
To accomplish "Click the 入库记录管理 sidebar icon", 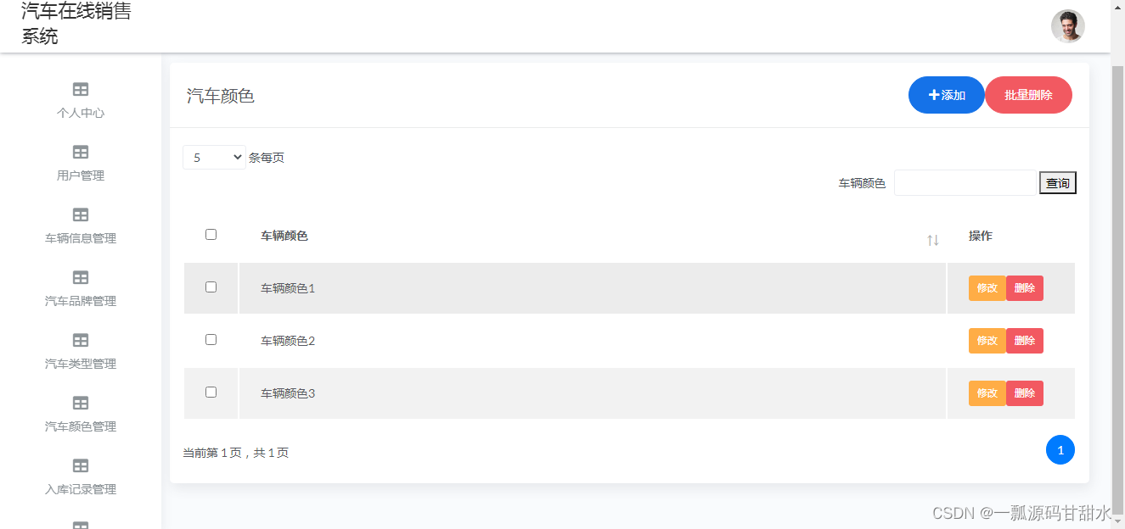I will (81, 465).
